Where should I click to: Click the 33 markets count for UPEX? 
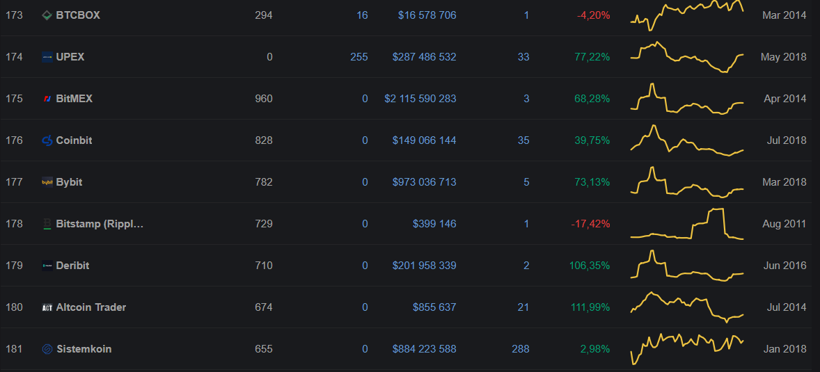point(523,57)
